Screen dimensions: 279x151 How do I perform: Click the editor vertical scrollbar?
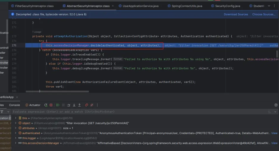point(277,53)
